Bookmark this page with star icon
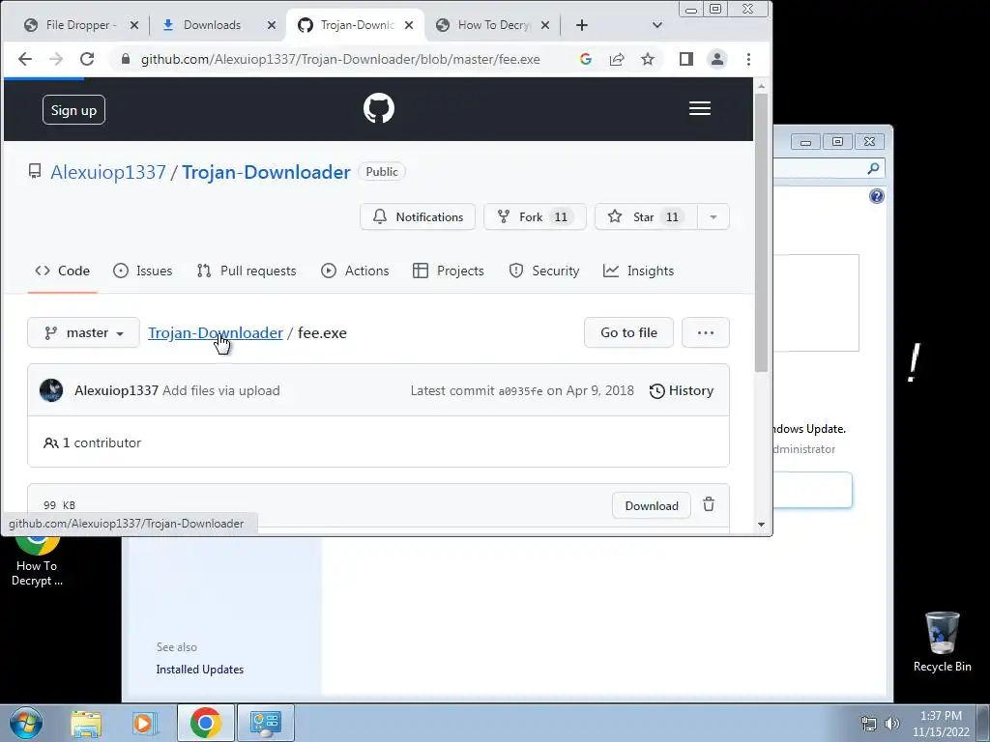This screenshot has height=742, width=990. pos(648,59)
